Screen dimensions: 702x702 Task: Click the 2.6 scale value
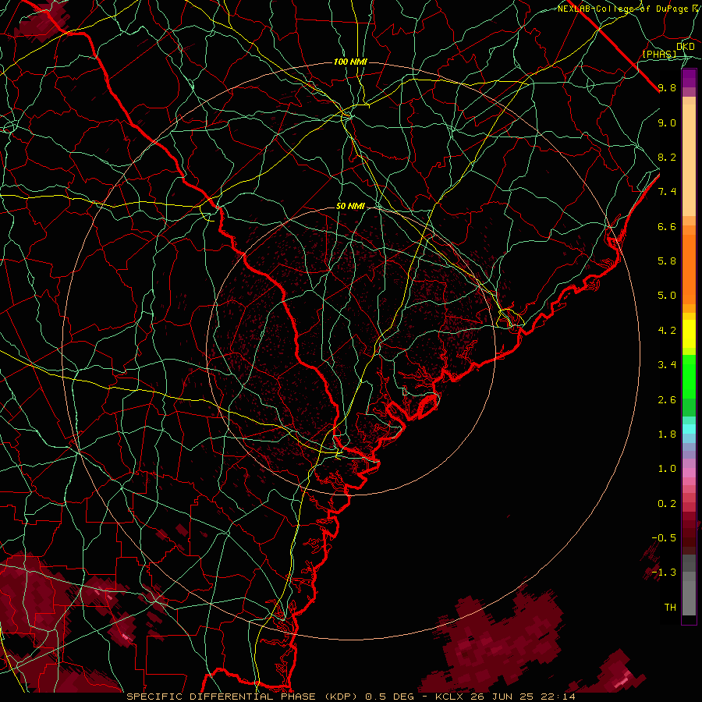(x=667, y=400)
